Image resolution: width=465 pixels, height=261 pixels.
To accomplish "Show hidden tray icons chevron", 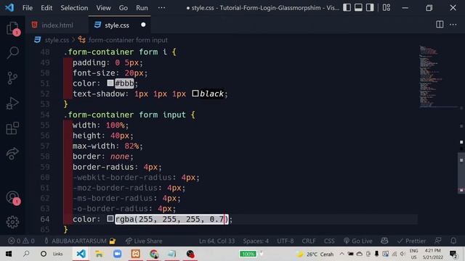I will click(x=341, y=254).
